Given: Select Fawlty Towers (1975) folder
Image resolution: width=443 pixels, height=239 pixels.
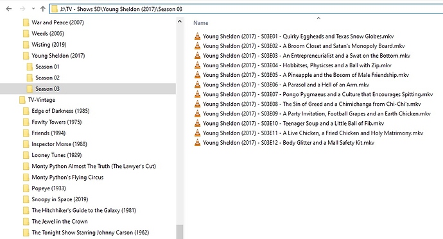Looking at the screenshot, I should tap(56, 122).
